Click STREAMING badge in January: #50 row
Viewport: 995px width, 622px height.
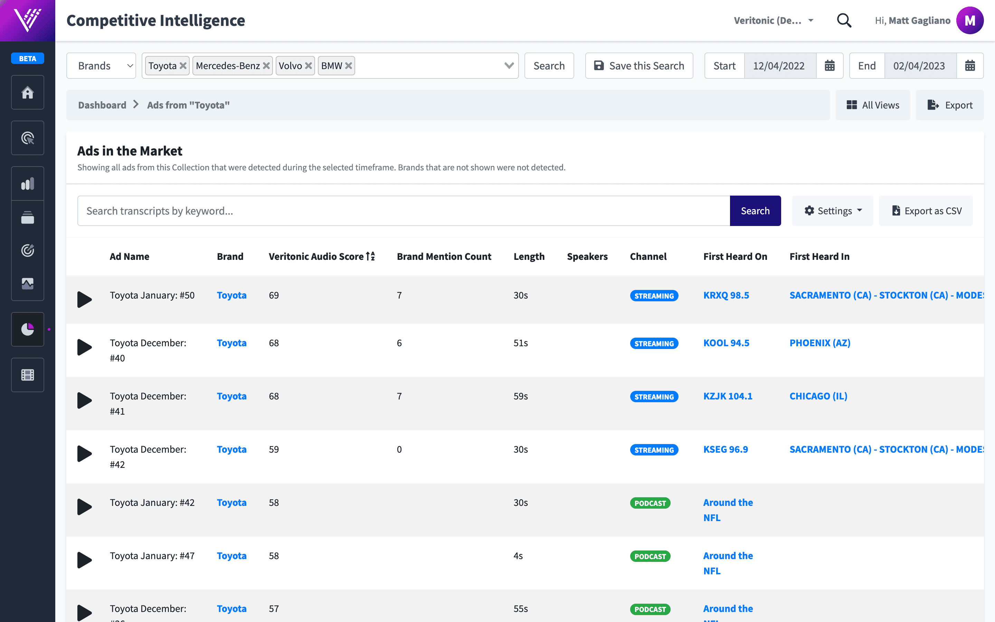click(654, 296)
